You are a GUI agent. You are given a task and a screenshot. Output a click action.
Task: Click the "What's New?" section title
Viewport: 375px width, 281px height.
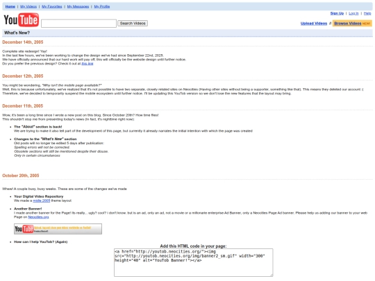[17, 33]
